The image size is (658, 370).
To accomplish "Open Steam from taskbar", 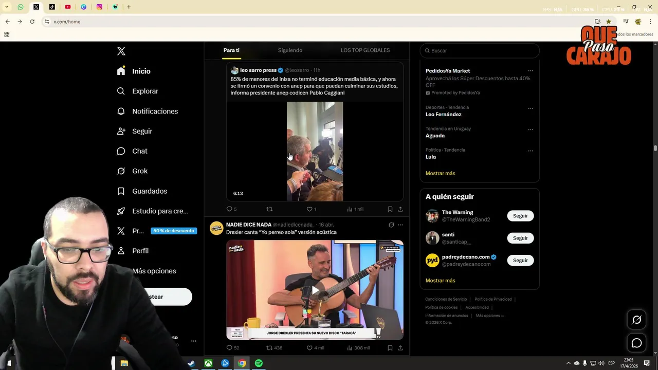I will coord(191,363).
